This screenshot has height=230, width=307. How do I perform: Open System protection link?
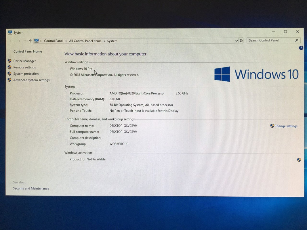click(26, 74)
